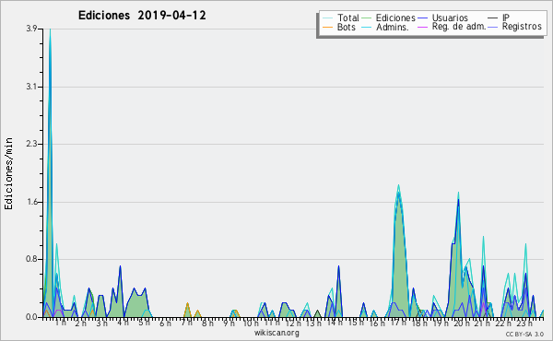Click the y-axis value 2.3
The width and height of the screenshot is (553, 341).
[x=31, y=144]
